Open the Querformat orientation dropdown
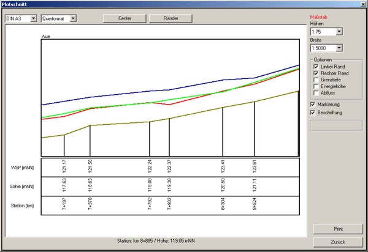Screen dimensions: 368x252 [x=73, y=18]
